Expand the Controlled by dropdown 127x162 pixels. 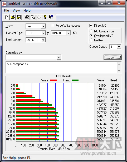(59, 57)
